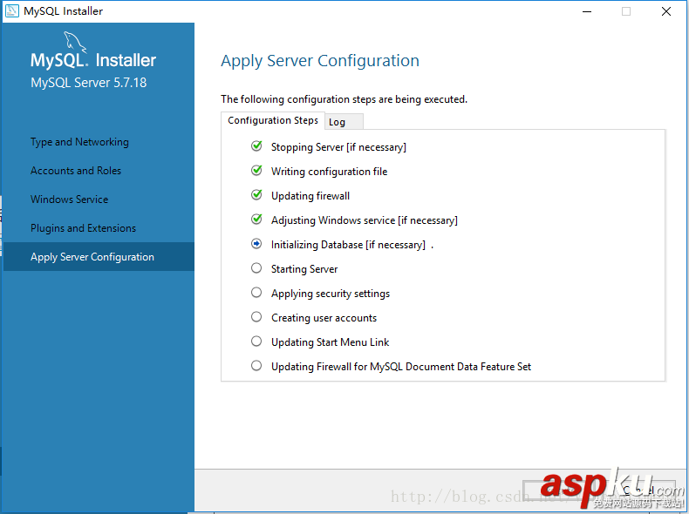Select Windows Service in the sidebar
Screen dimensions: 689x514
(70, 200)
